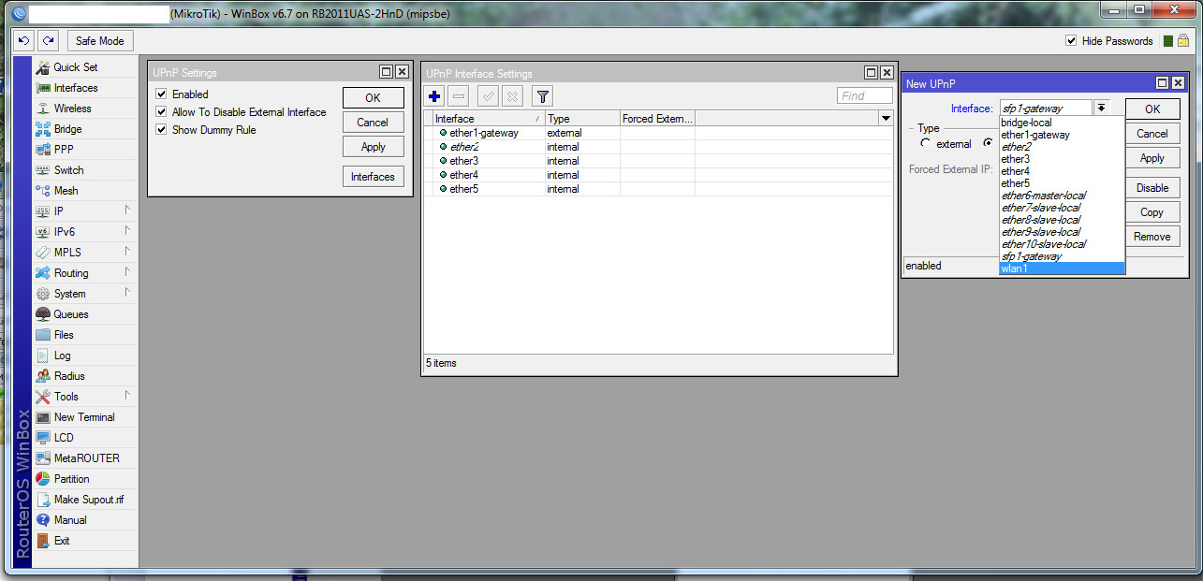Click the Remove button in New UPnP
The image size is (1203, 581).
point(1152,237)
